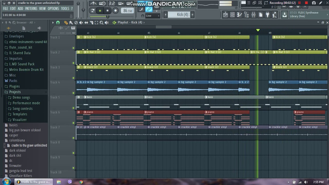Stop the Bandicam recording with red square
The height and width of the screenshot is (185, 329).
[306, 3]
